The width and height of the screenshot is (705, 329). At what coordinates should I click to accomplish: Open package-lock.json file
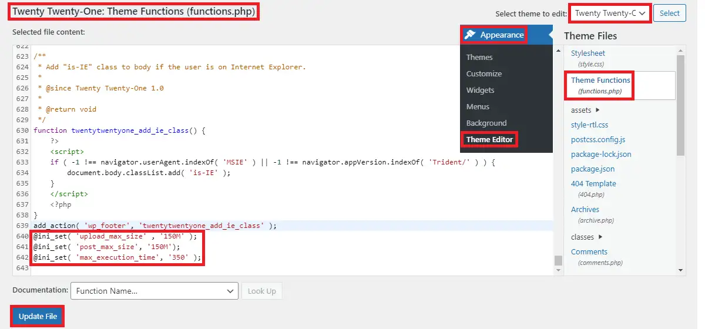[601, 154]
